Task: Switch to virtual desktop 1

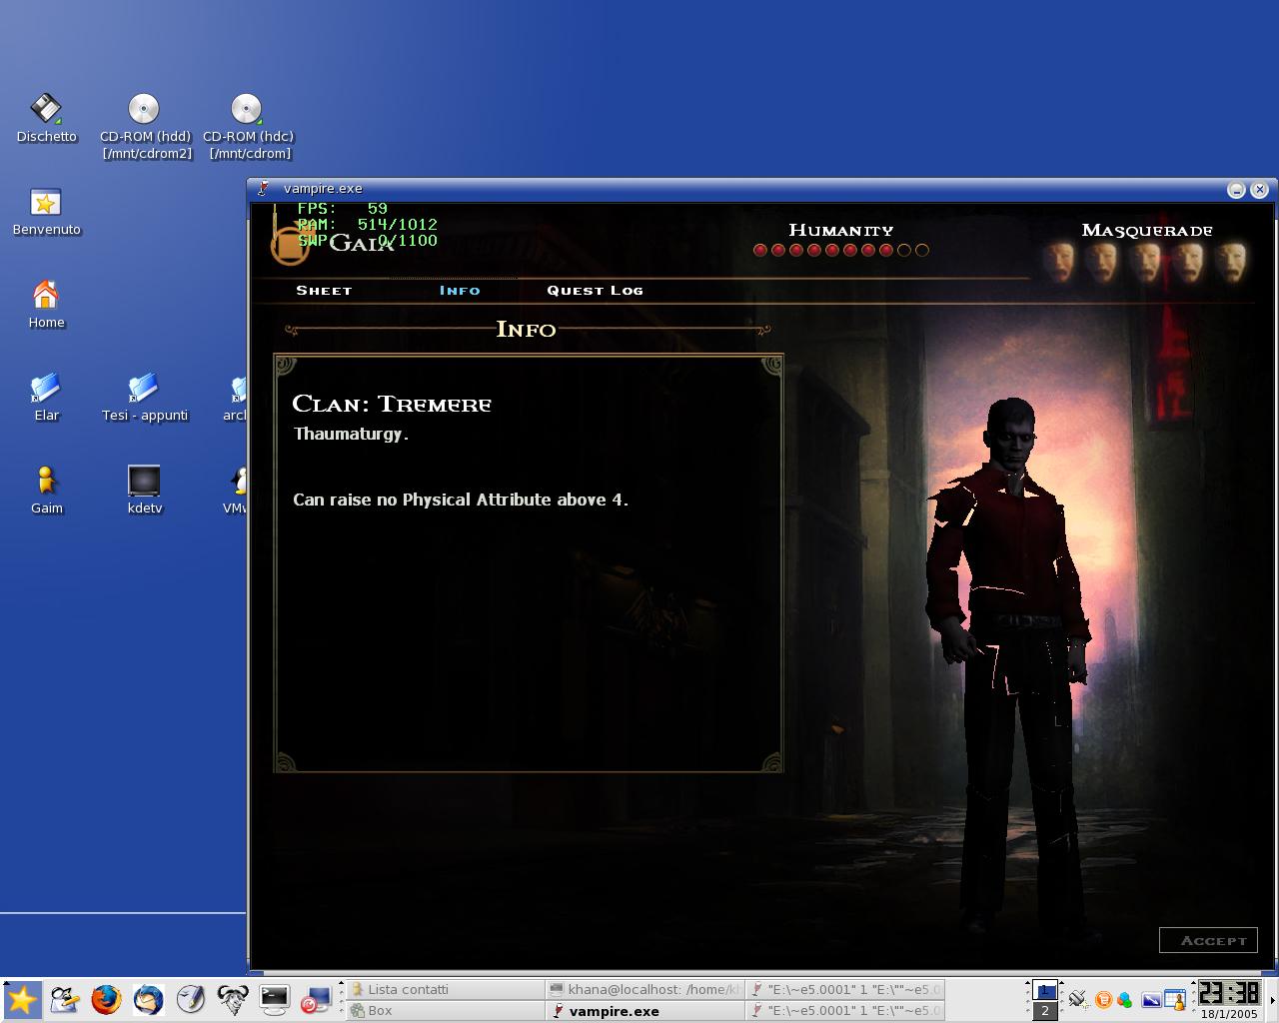Action: pos(1045,990)
